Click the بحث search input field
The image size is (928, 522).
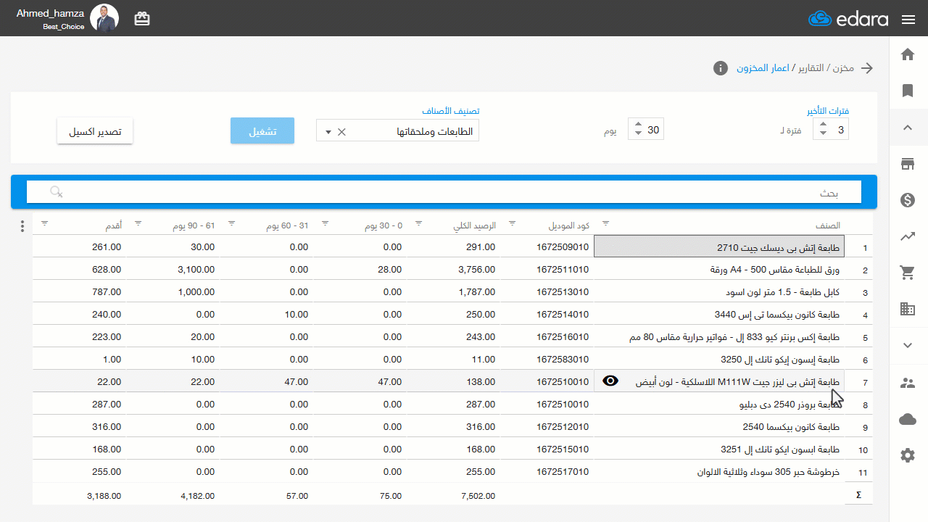[x=444, y=192]
